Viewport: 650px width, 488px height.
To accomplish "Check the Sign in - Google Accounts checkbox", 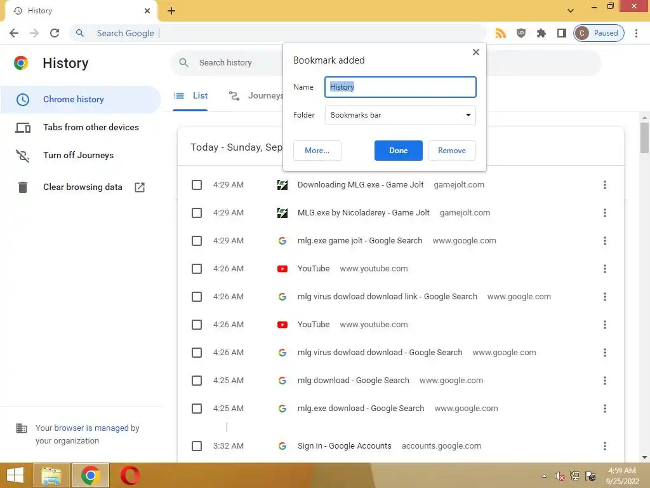I will 197,446.
